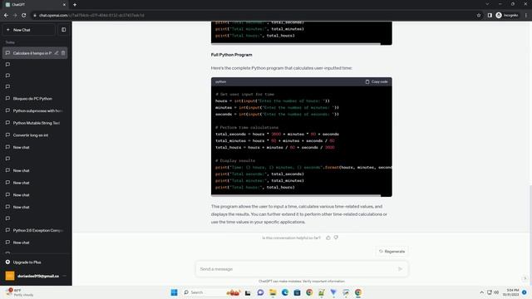The width and height of the screenshot is (532, 299).
Task: Open the active Chrome icon at the right end of the taskbar icons
Action: [358, 292]
